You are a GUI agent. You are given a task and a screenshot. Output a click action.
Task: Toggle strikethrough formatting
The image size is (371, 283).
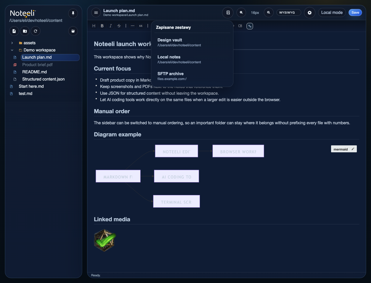tap(119, 26)
